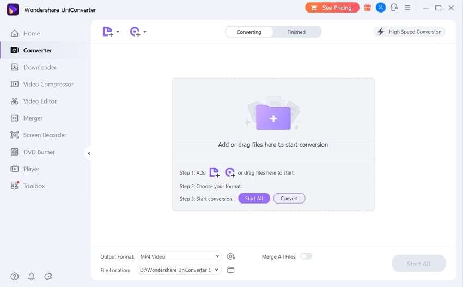The height and width of the screenshot is (287, 463).
Task: Click the Add Files icon in toolbar
Action: pos(108,32)
